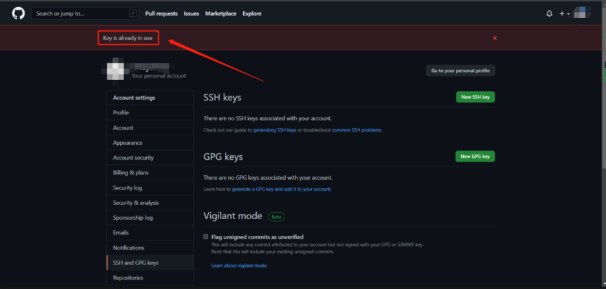This screenshot has height=289, width=606.
Task: Open 'Learn about vigilant mode' link
Action: pyautogui.click(x=239, y=266)
